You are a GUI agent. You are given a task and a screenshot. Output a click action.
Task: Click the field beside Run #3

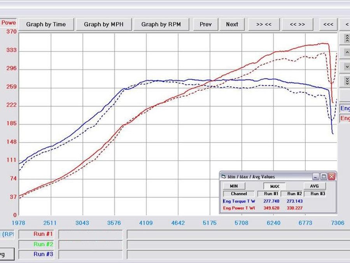pos(91,254)
